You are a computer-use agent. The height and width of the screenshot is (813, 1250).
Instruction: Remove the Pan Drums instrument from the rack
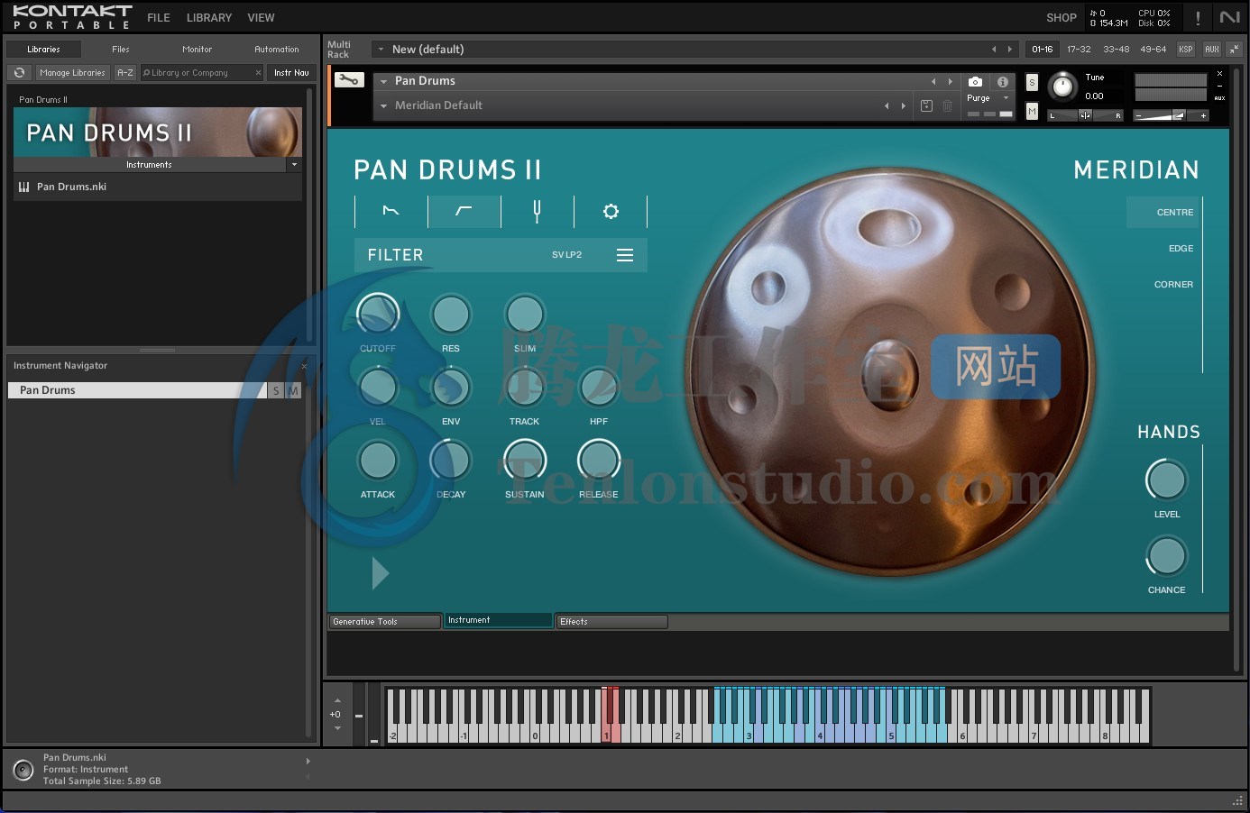pyautogui.click(x=1219, y=74)
